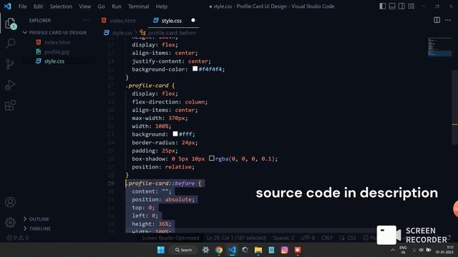
Task: Open the Explorer view in activity bar
Action: 11,24
